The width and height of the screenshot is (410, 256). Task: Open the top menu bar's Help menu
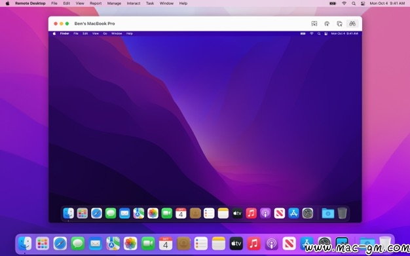coord(183,3)
